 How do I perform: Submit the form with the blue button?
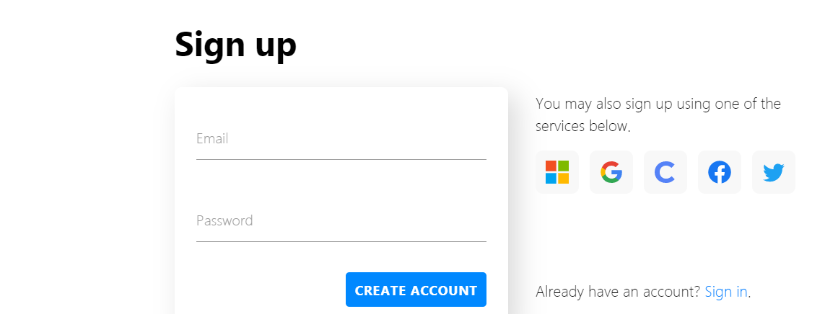point(416,290)
